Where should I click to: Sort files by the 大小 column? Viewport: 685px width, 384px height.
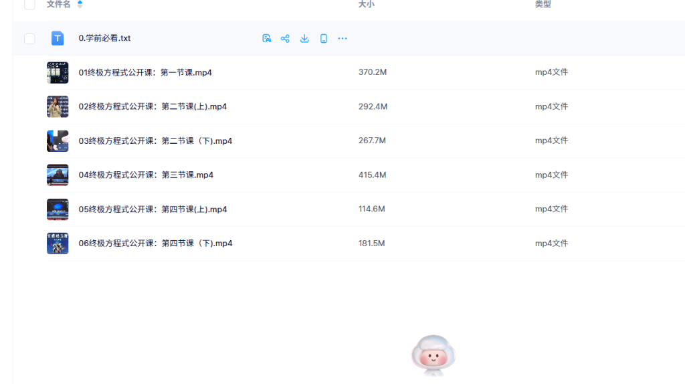click(x=366, y=5)
